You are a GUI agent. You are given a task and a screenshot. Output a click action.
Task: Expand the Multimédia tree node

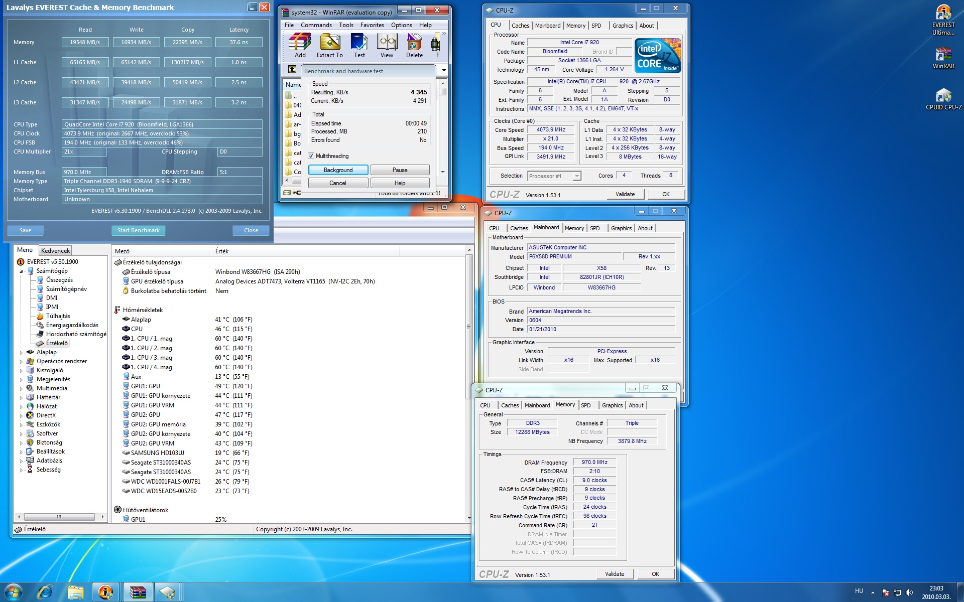(22, 389)
